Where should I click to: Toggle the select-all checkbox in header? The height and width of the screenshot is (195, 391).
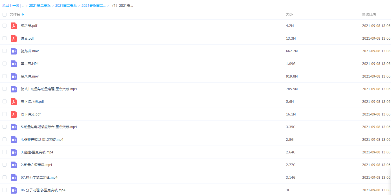tap(5, 14)
